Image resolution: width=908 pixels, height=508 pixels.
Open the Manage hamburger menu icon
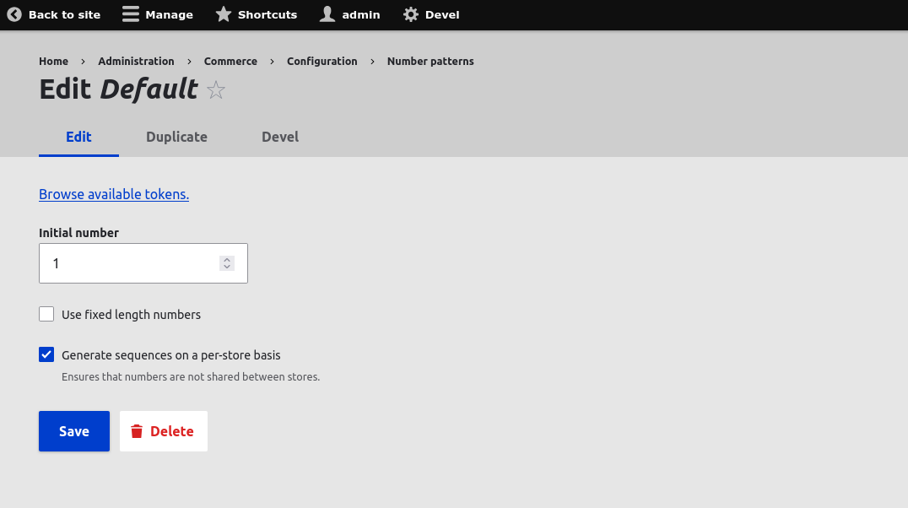129,14
